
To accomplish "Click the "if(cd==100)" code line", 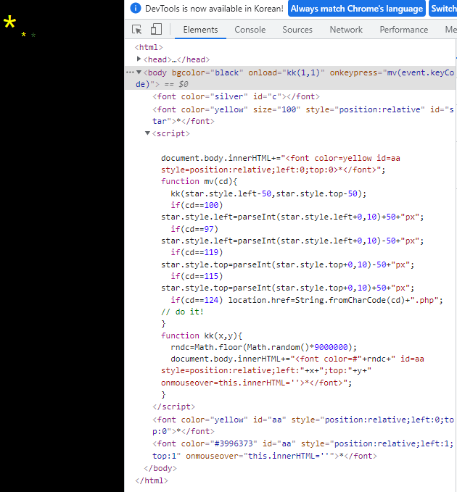I will [x=197, y=205].
